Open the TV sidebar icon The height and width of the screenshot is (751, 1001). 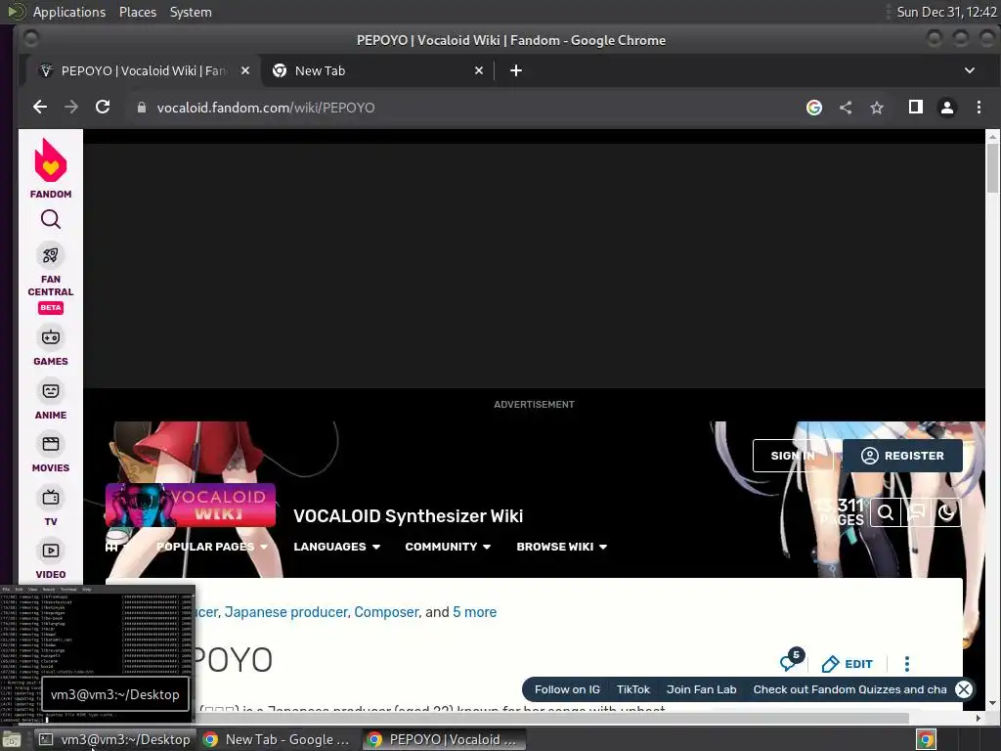pyautogui.click(x=51, y=498)
